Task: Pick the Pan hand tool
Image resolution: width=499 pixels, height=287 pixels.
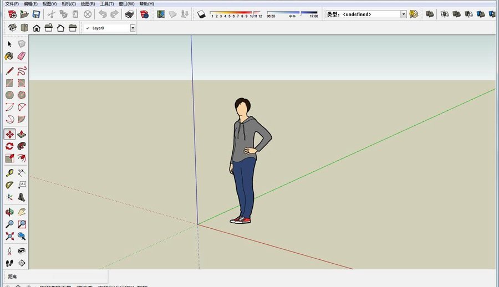Action: coord(21,212)
